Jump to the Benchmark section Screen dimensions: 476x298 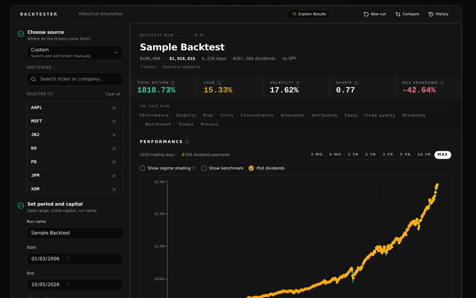pos(158,124)
